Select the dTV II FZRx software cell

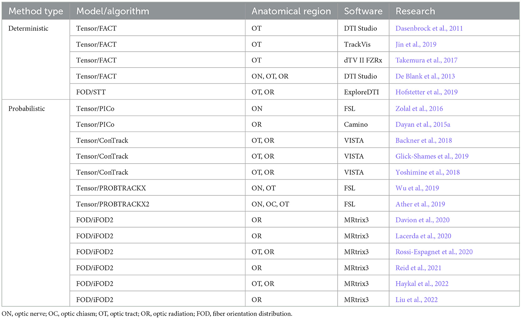tap(363, 60)
